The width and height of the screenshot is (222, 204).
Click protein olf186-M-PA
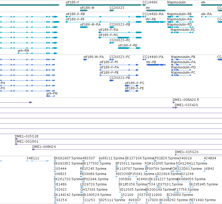click(x=85, y=60)
